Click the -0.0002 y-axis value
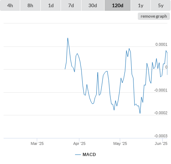171x164 pixels. click(x=161, y=113)
